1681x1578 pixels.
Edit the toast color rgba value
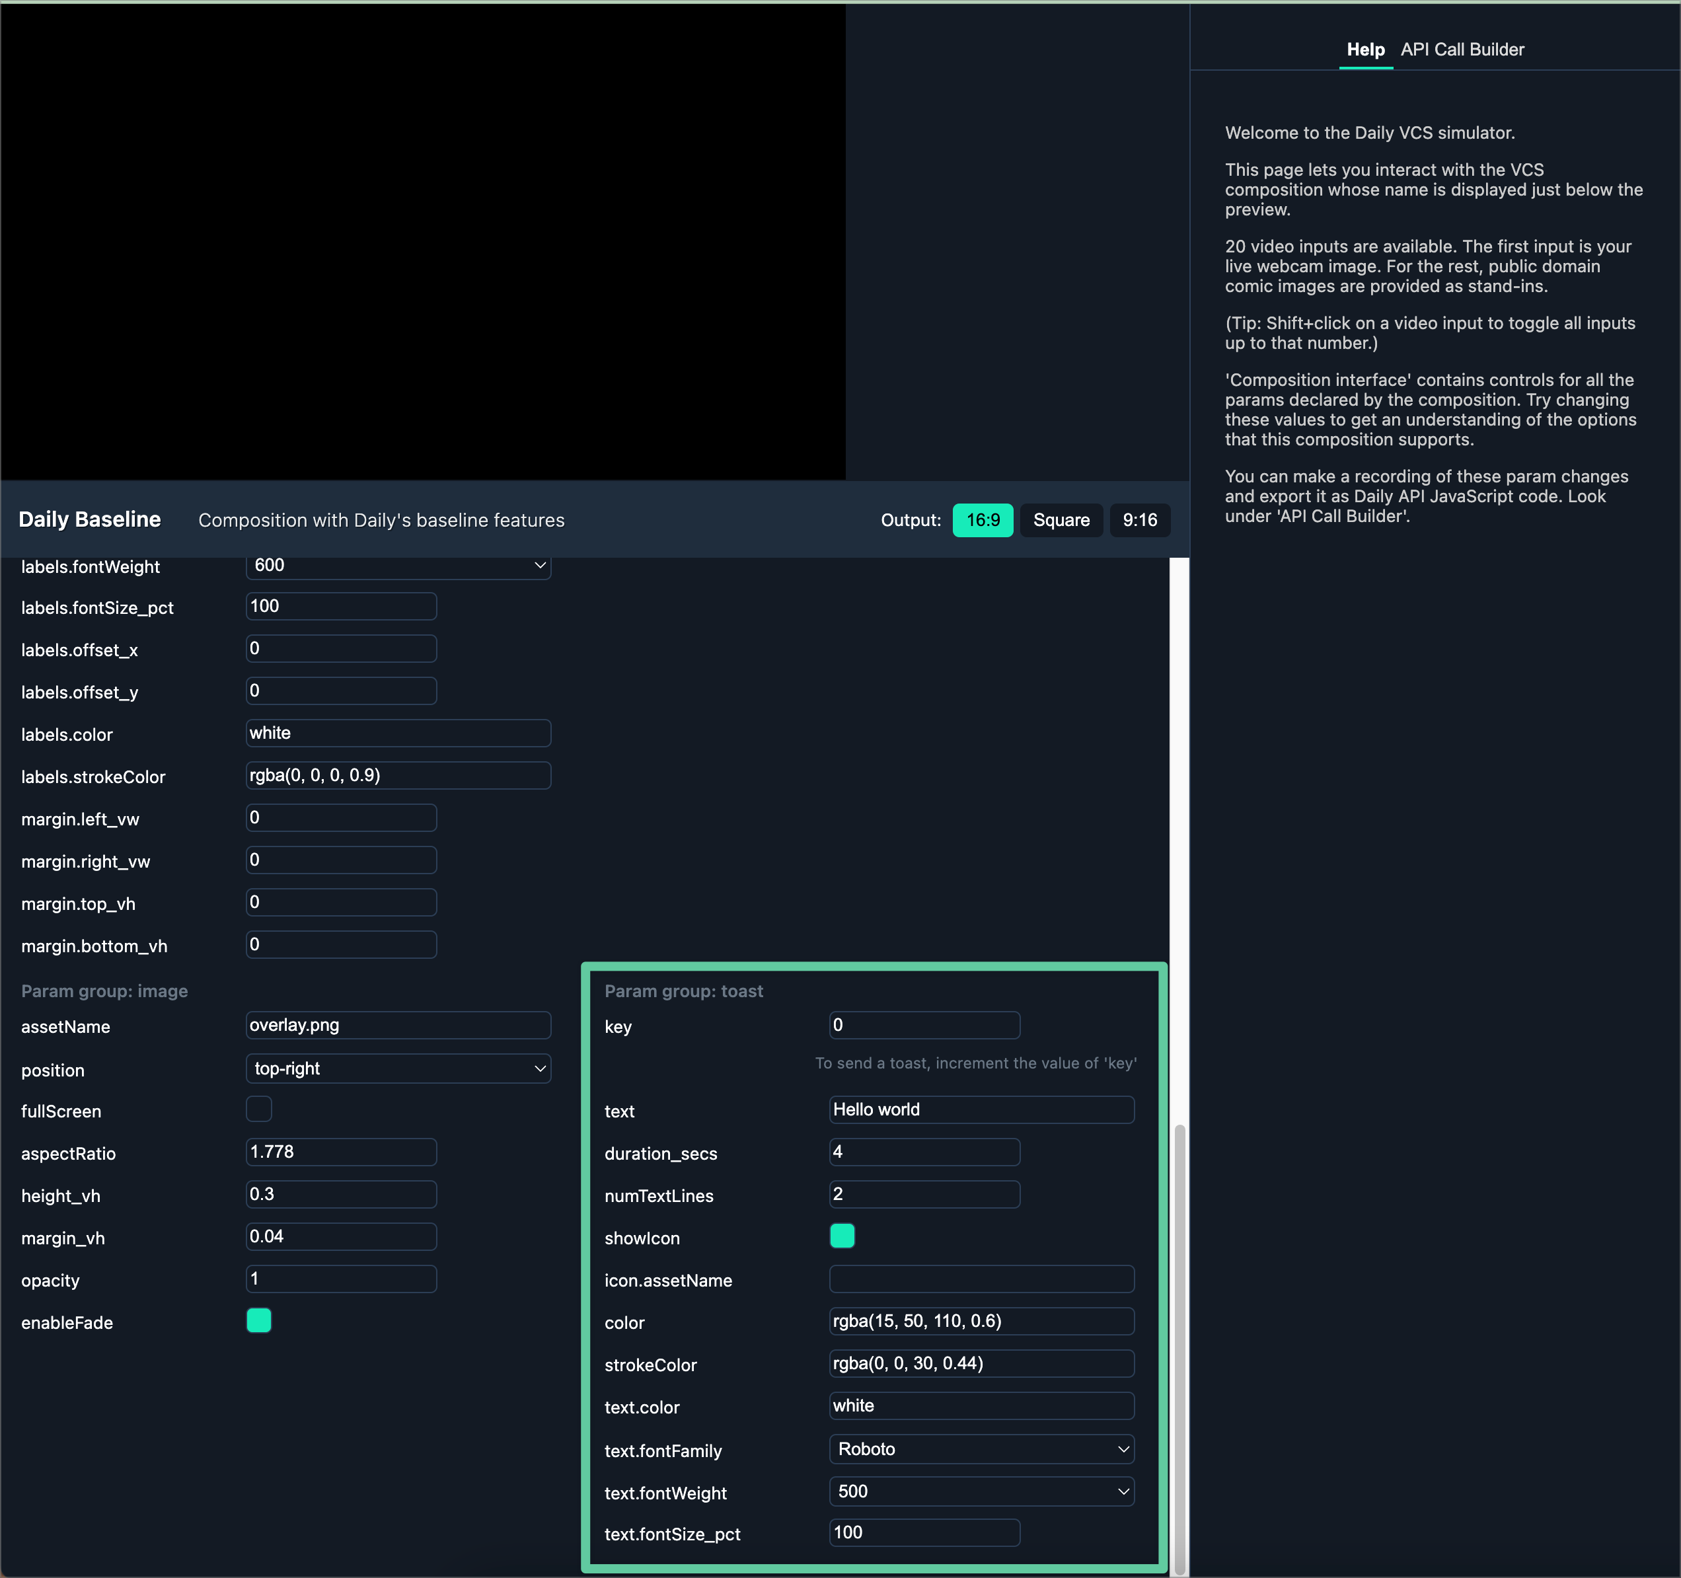tap(980, 1321)
